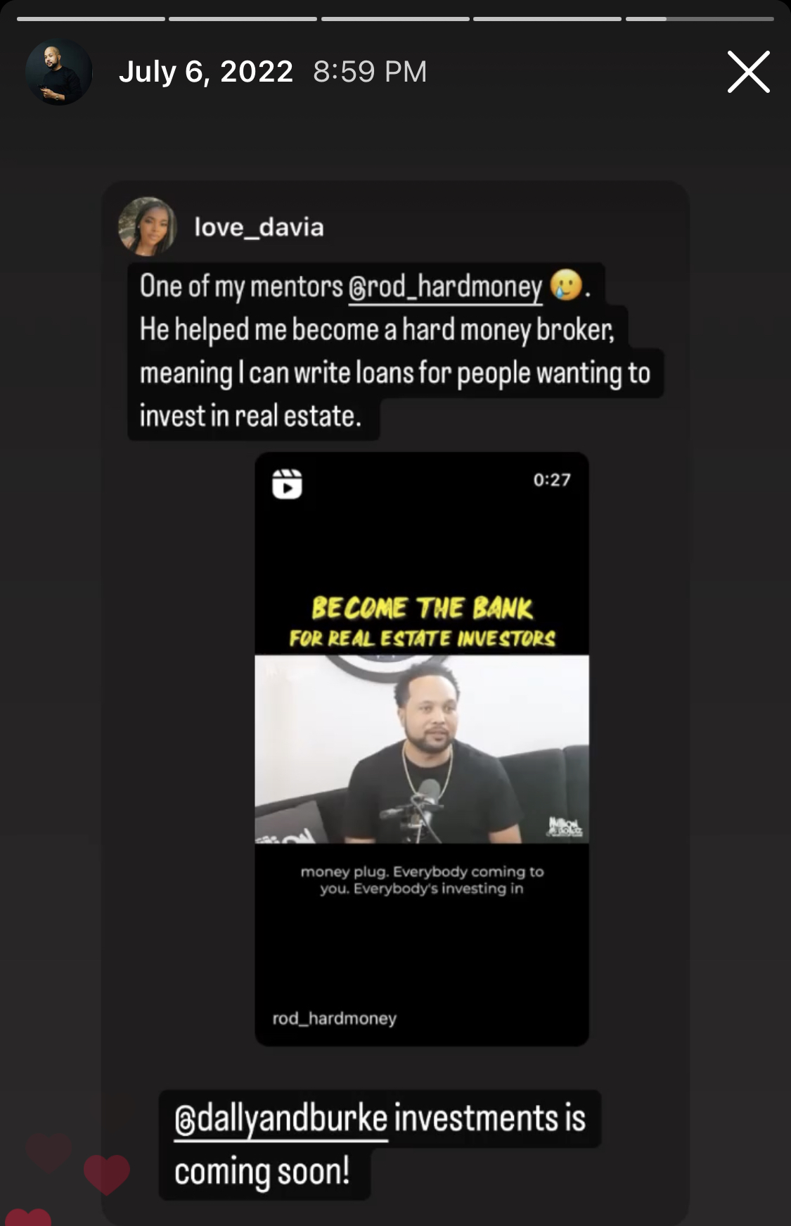This screenshot has width=791, height=1226.
Task: Open the love_davia username
Action: (x=259, y=227)
